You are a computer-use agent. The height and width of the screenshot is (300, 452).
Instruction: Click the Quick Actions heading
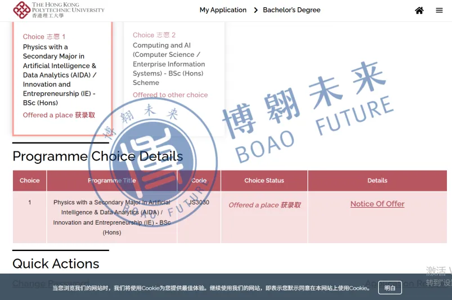click(56, 263)
